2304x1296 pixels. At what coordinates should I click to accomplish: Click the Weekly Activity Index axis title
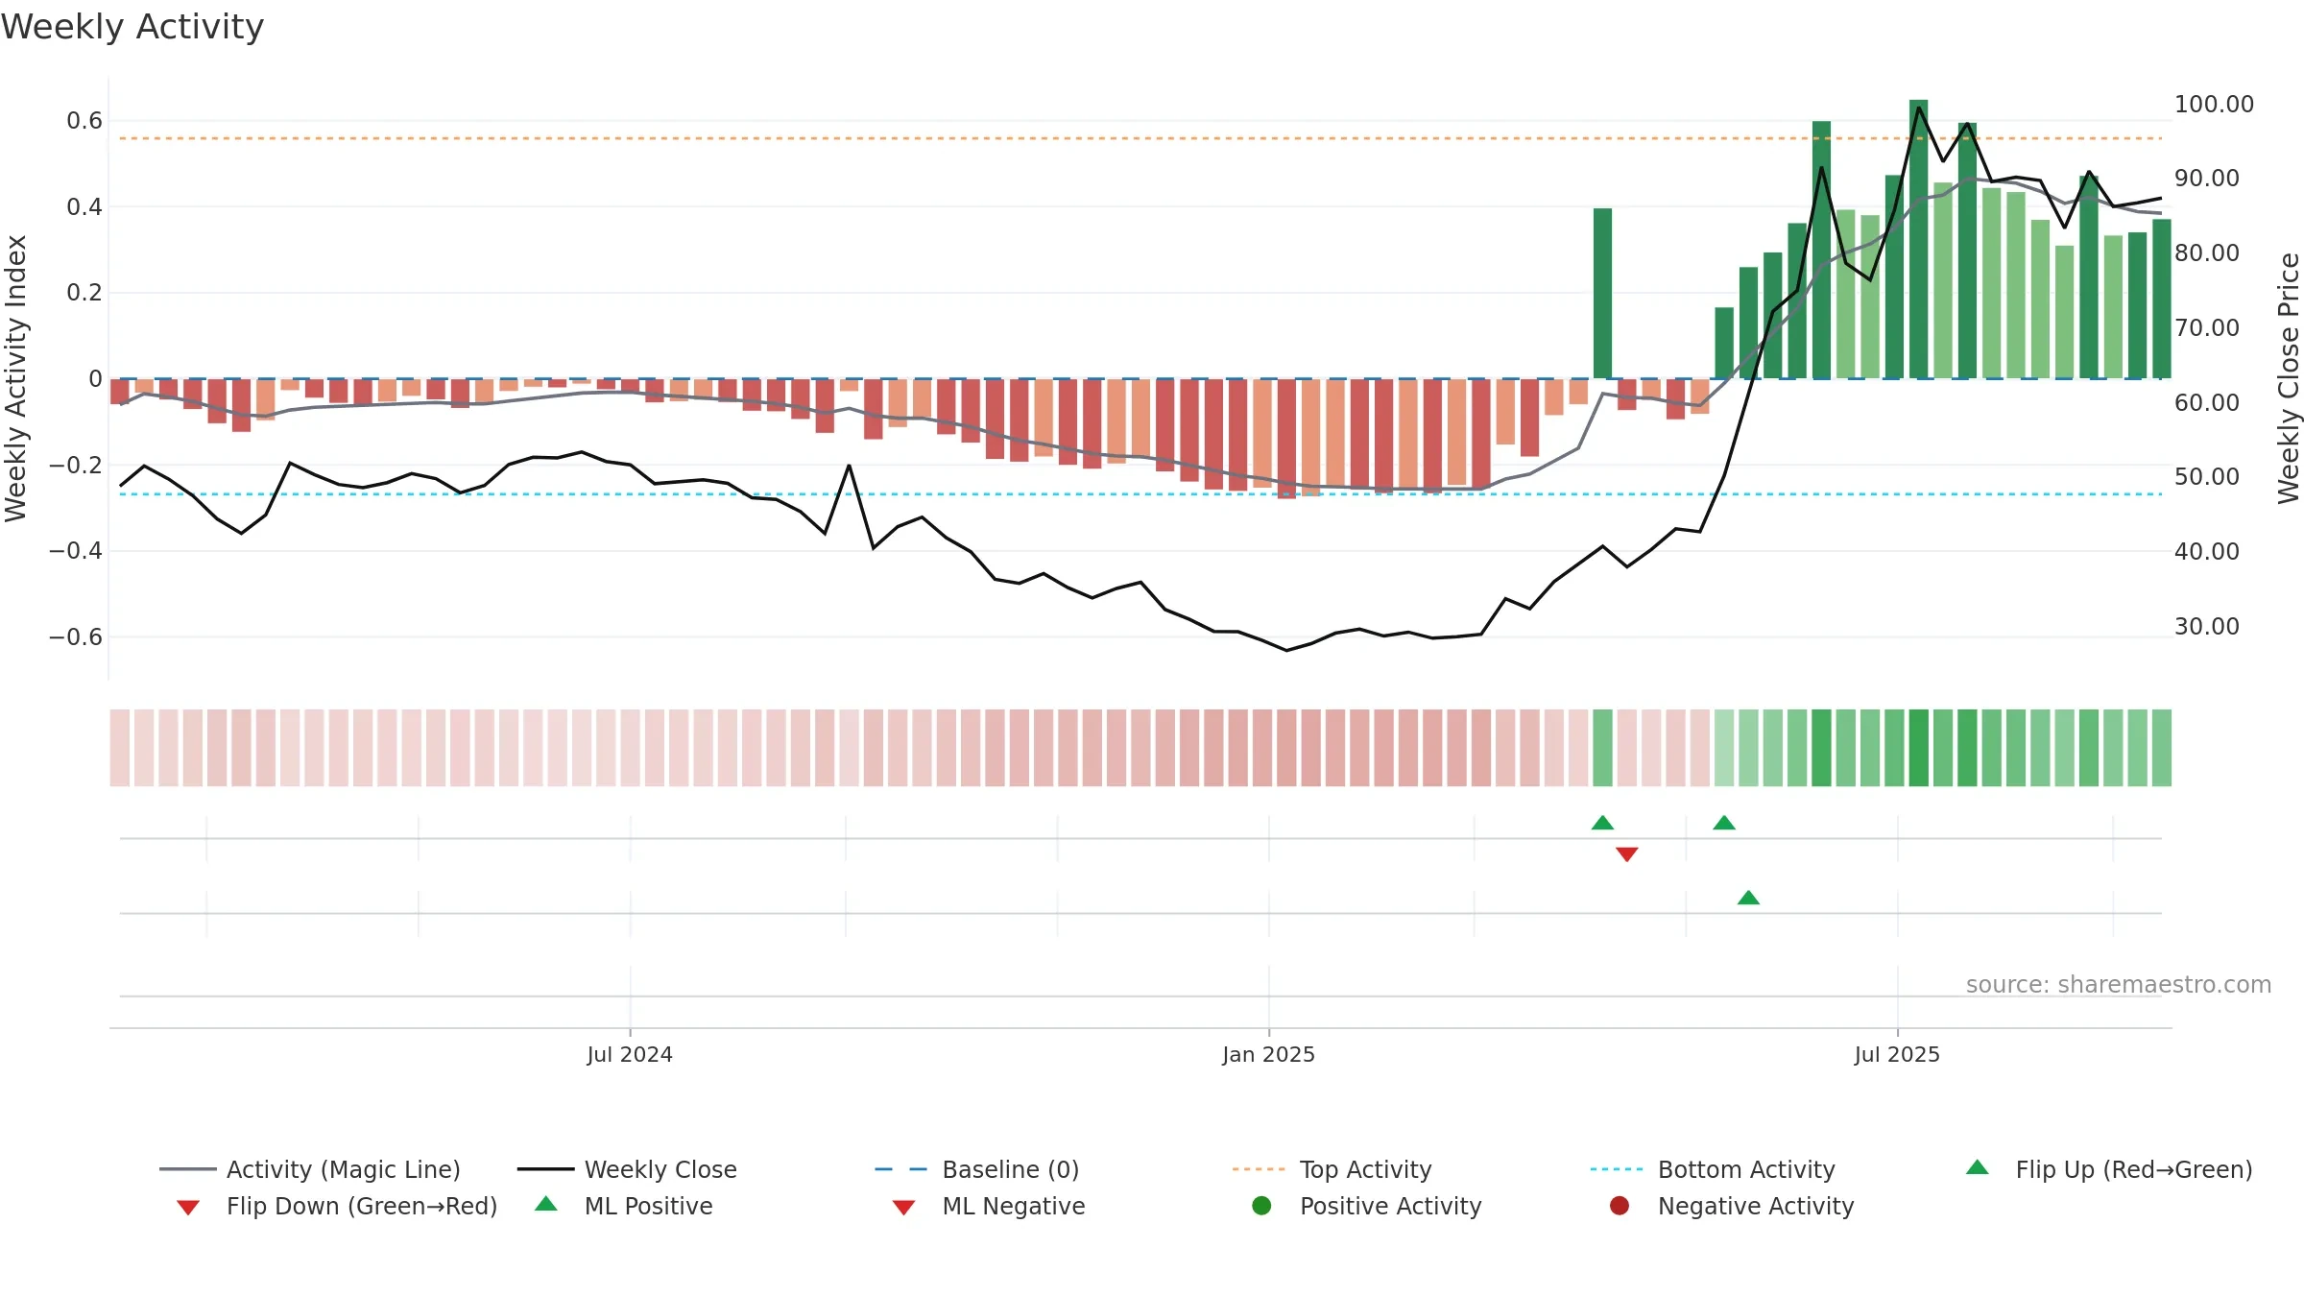pos(15,378)
